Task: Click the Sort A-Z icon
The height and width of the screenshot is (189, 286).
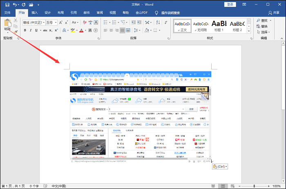Action: click(x=158, y=22)
